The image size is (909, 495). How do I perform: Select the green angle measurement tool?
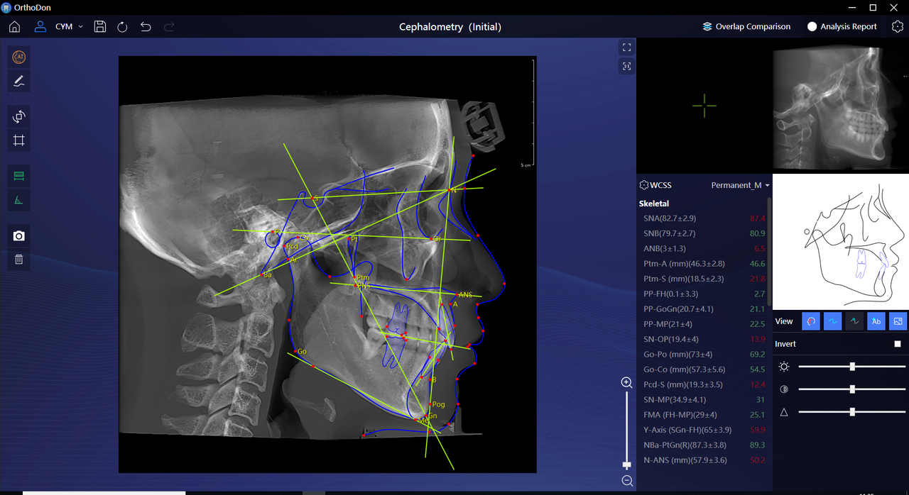pos(19,200)
